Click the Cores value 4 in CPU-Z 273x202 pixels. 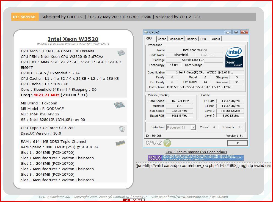coord(214,127)
